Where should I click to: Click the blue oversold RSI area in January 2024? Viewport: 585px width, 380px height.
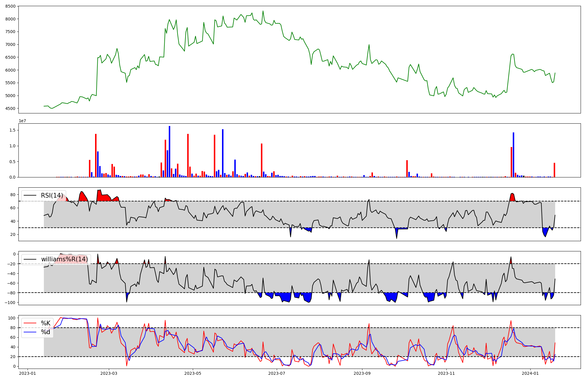point(545,232)
